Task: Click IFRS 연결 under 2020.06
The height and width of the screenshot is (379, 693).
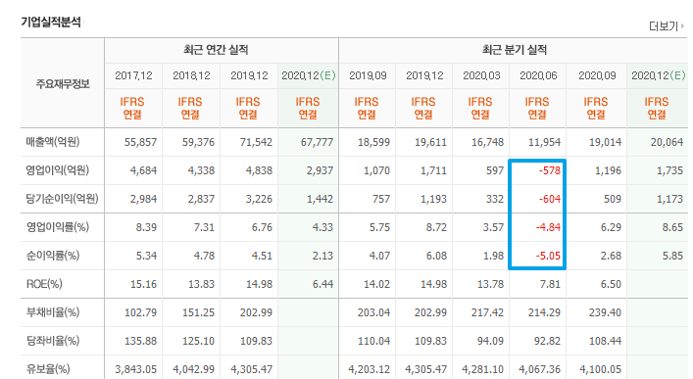Action: (537, 109)
